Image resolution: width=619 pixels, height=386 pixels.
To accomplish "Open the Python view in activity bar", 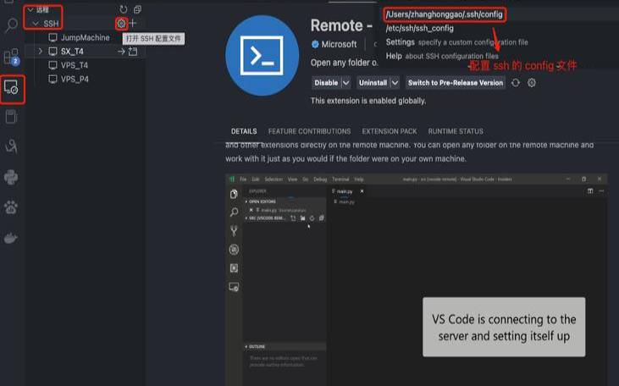I will tap(11, 177).
